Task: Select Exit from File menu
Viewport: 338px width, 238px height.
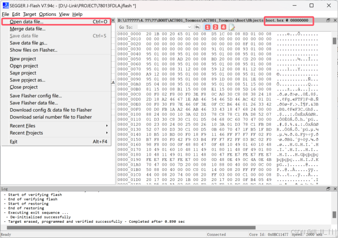Action: click(57, 142)
